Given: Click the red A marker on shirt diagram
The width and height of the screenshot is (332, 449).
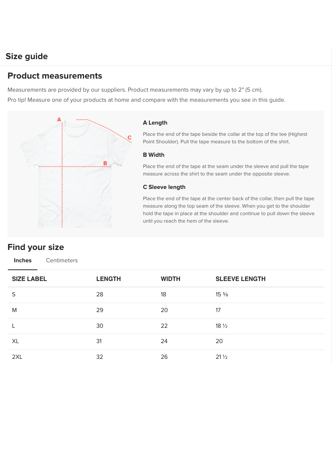Looking at the screenshot, I should [x=59, y=120].
